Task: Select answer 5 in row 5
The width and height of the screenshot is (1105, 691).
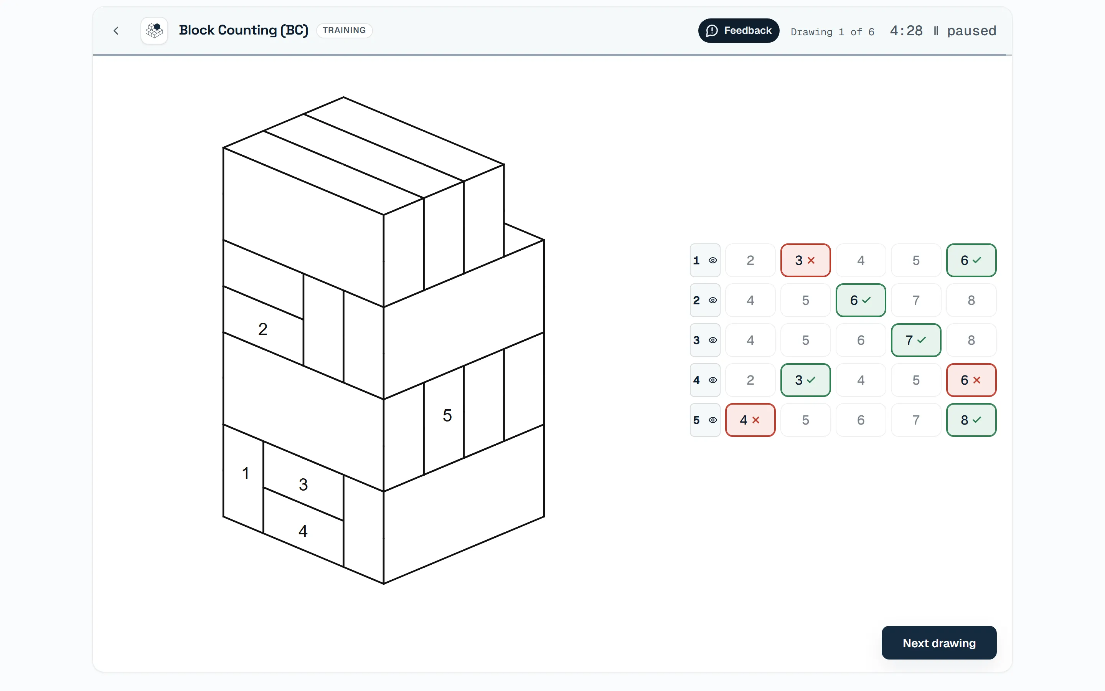Action: point(805,420)
